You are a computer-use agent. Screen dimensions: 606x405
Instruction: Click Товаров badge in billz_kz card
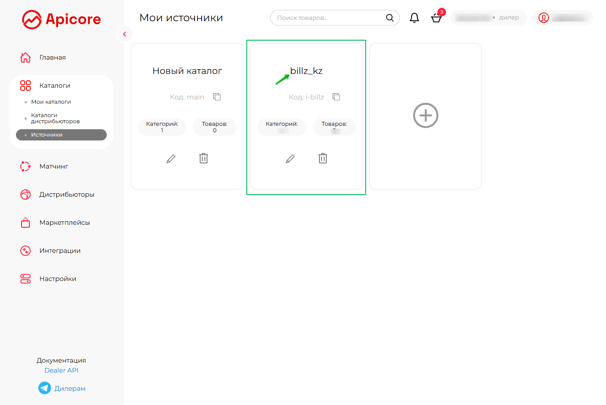tap(334, 127)
